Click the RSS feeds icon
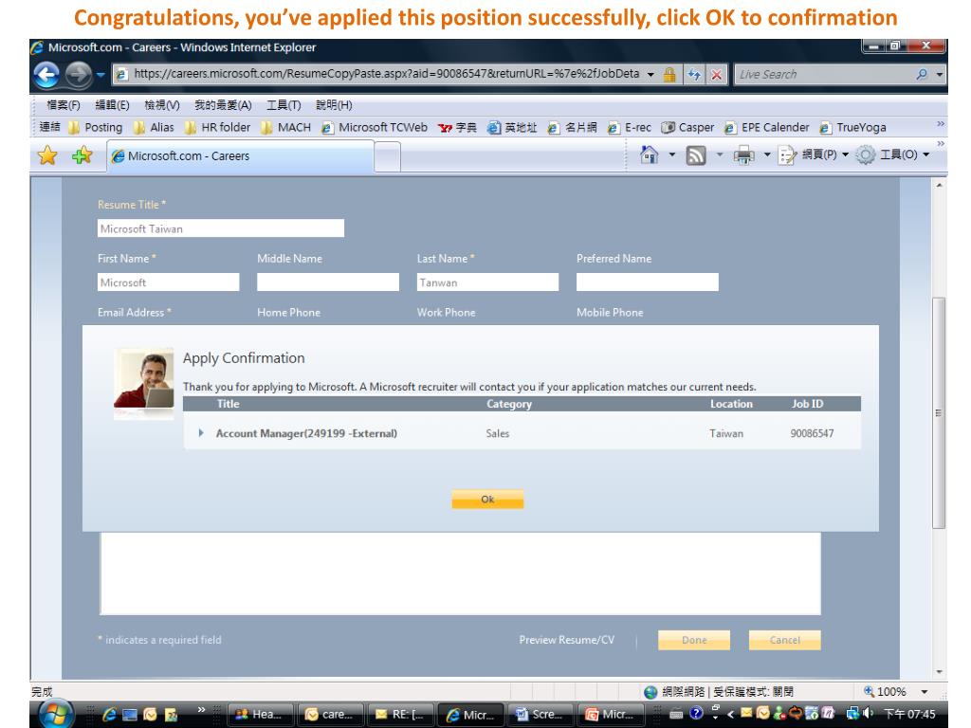Viewport: 971px width, 728px height. [x=696, y=155]
